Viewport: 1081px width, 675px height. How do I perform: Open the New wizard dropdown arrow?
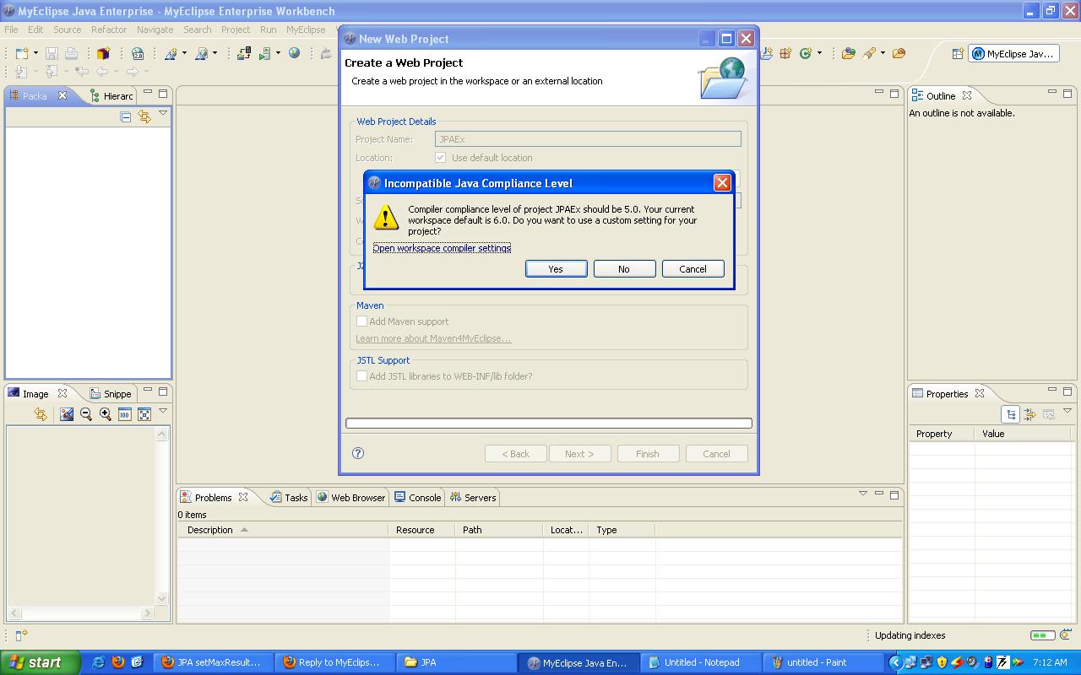point(35,53)
